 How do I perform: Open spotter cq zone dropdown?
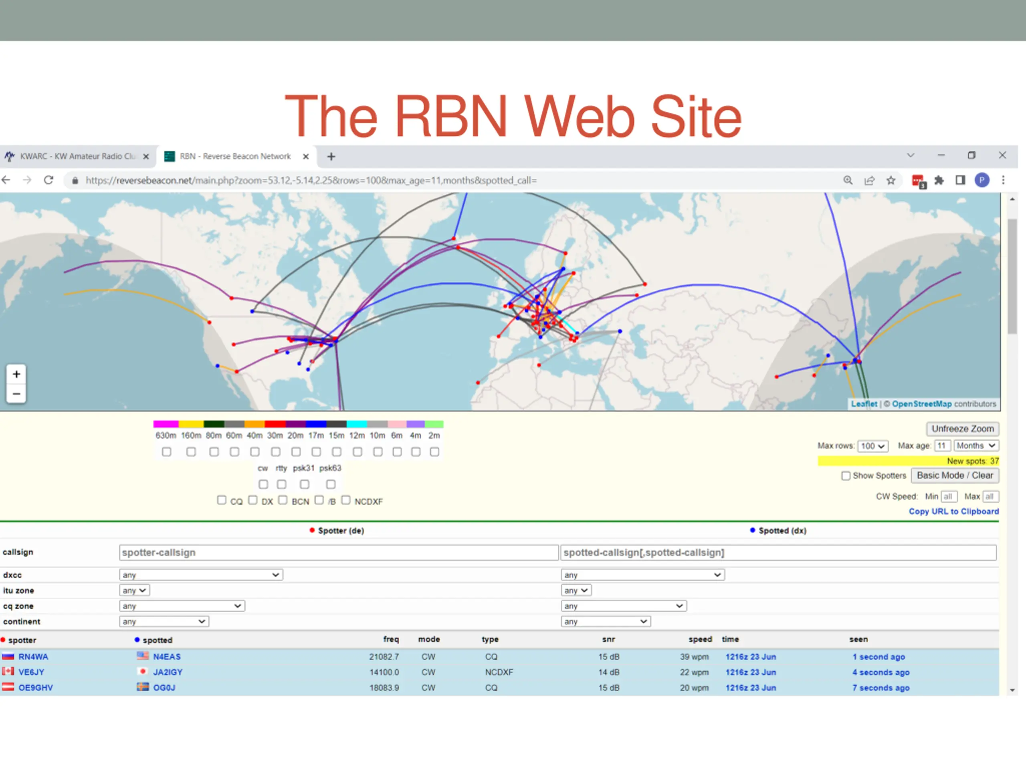182,606
